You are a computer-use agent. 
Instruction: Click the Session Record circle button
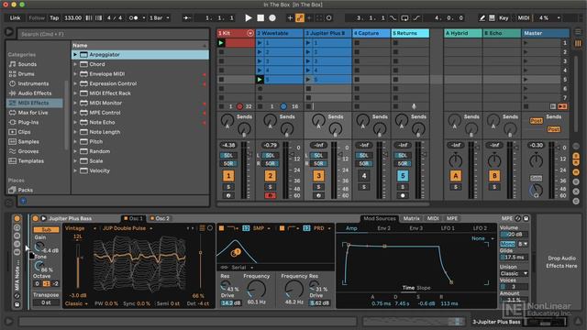(x=328, y=17)
